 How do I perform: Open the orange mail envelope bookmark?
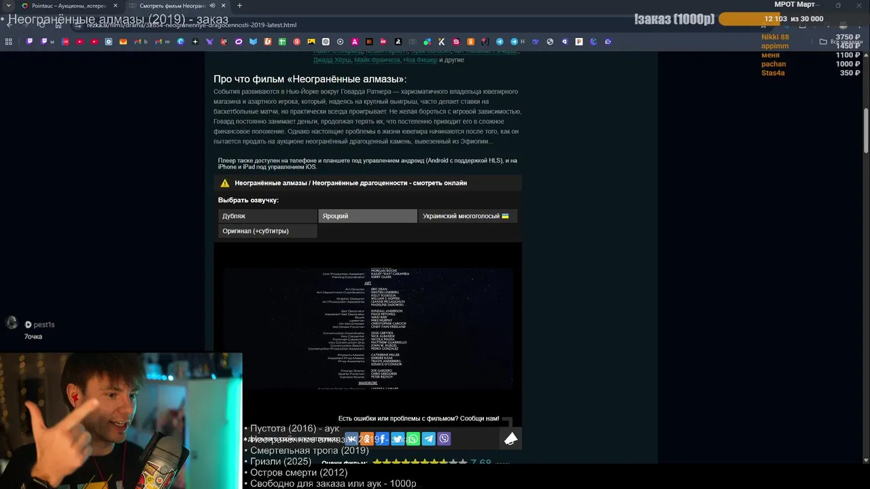coord(123,41)
